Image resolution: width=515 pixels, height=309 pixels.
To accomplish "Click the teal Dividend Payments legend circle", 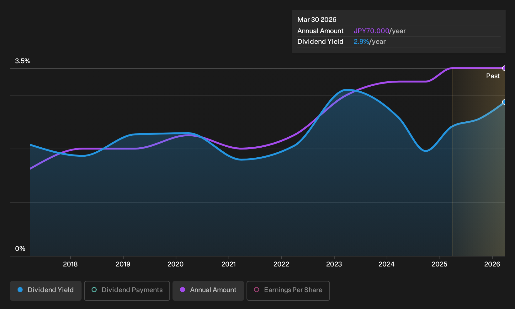I will pos(94,290).
